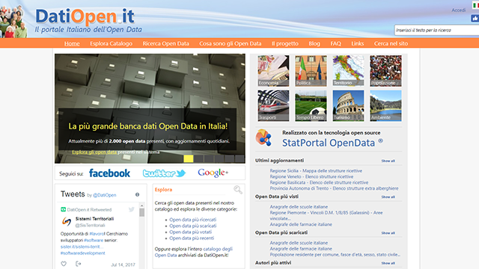
Task: Open Regione Basilicata strutture ricettive link
Action: click(319, 182)
